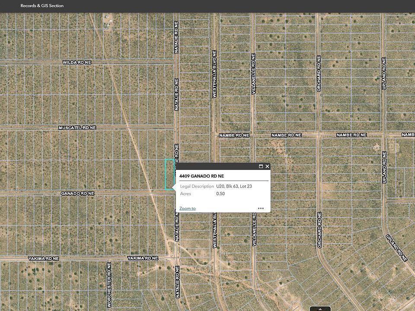Click the WORCESTER RD NE street label
415x311 pixels.
[109, 285]
